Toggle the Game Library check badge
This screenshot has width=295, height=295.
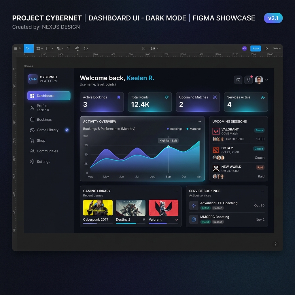[x=67, y=130]
